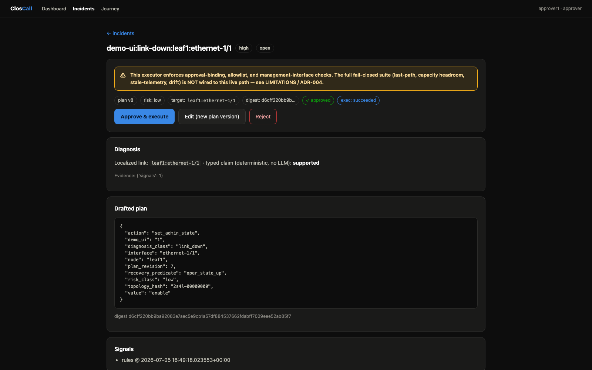Click the incident title heading

(x=169, y=48)
